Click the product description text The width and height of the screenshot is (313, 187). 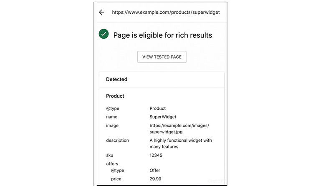pos(181,143)
